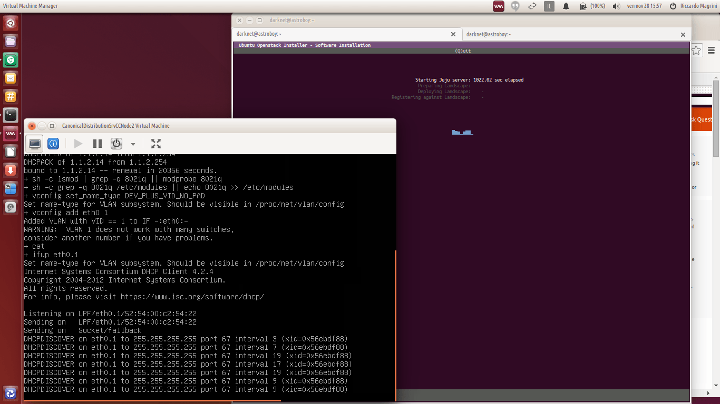The height and width of the screenshot is (404, 720).
Task: Click the 'Ubuntu Openstack Installer - Software Installation' header
Action: 305,45
